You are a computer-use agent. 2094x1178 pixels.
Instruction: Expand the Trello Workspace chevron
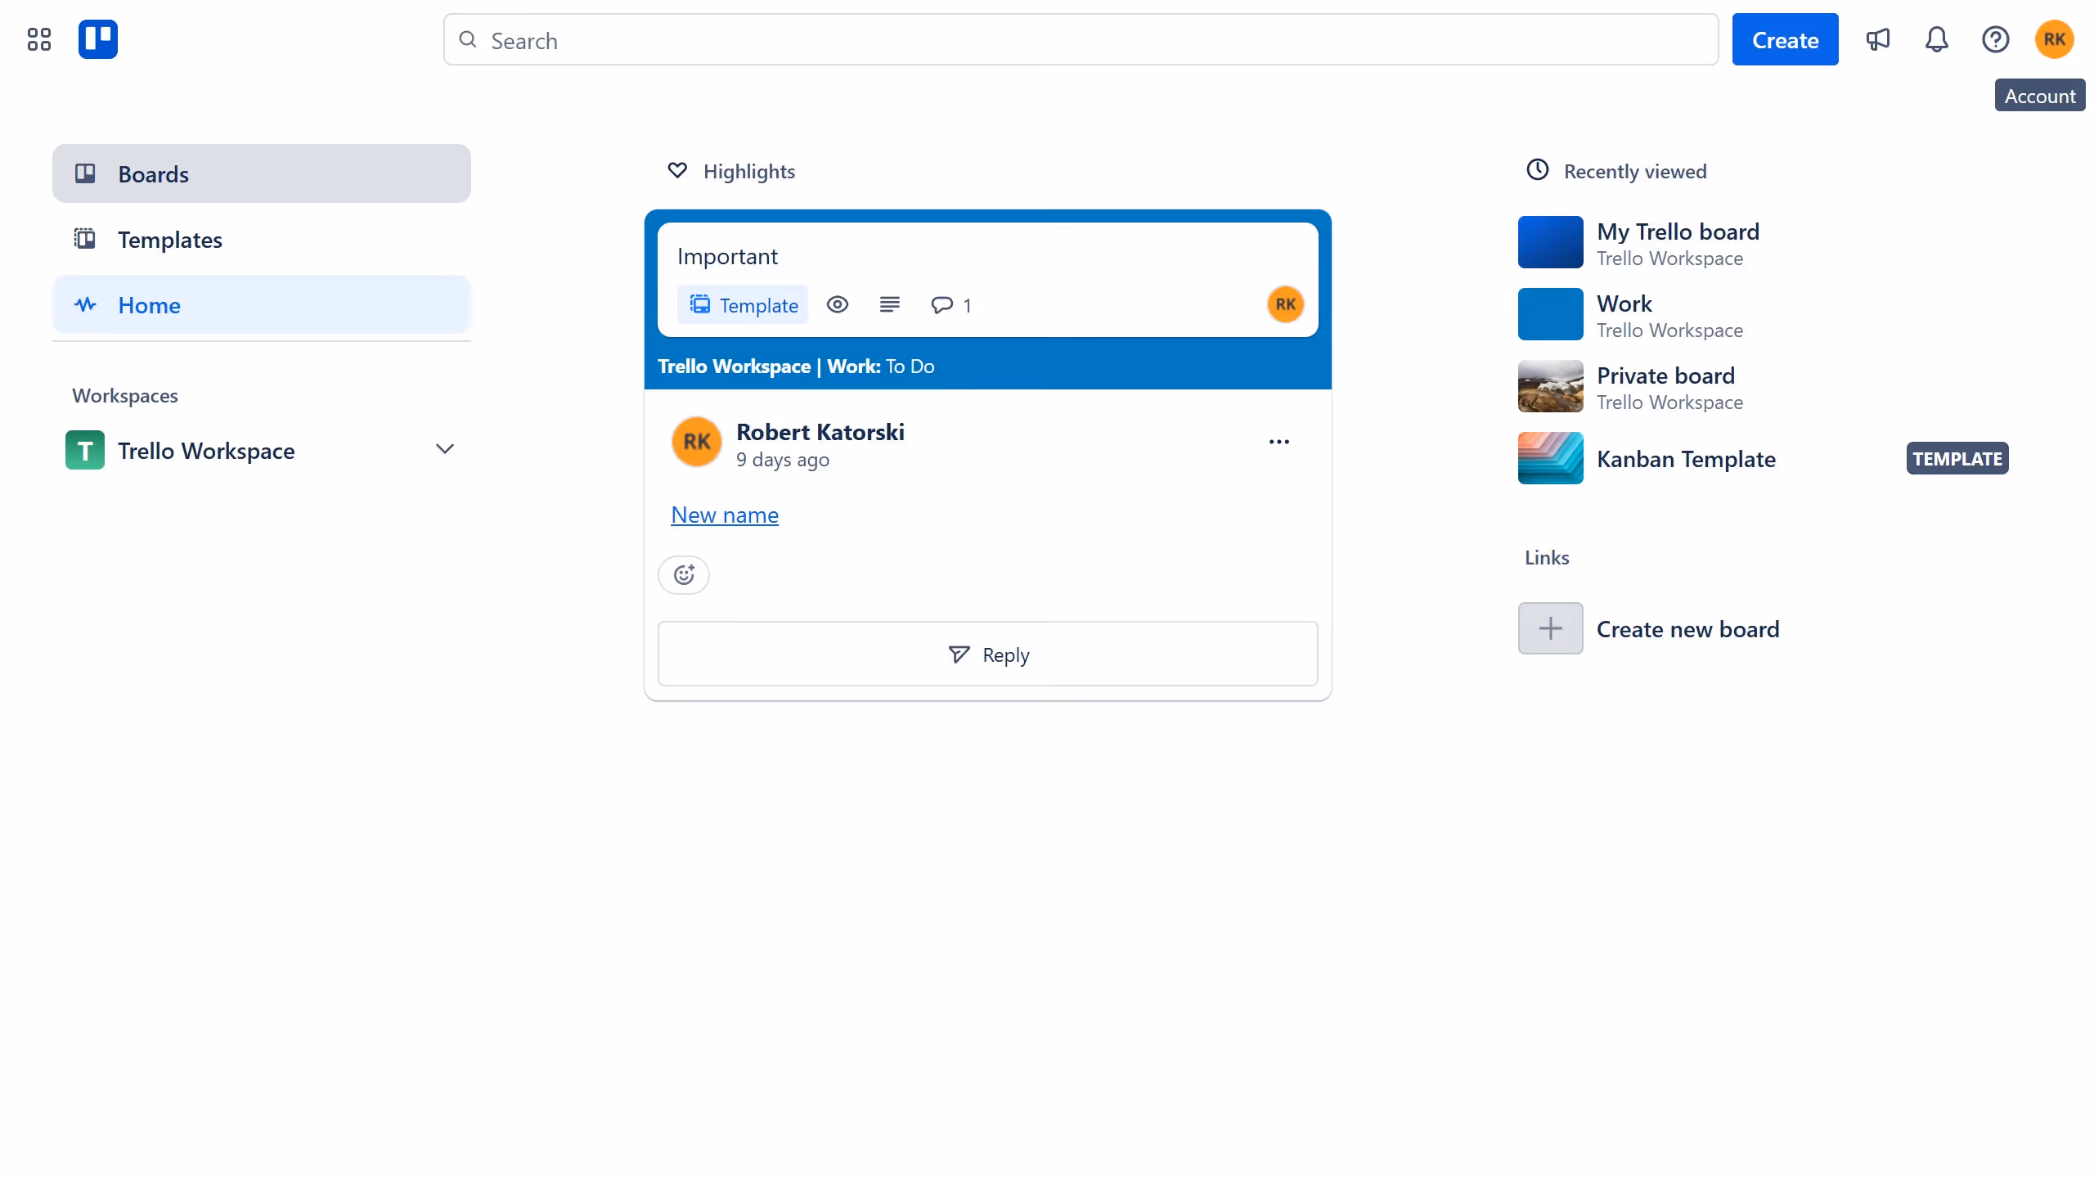445,449
